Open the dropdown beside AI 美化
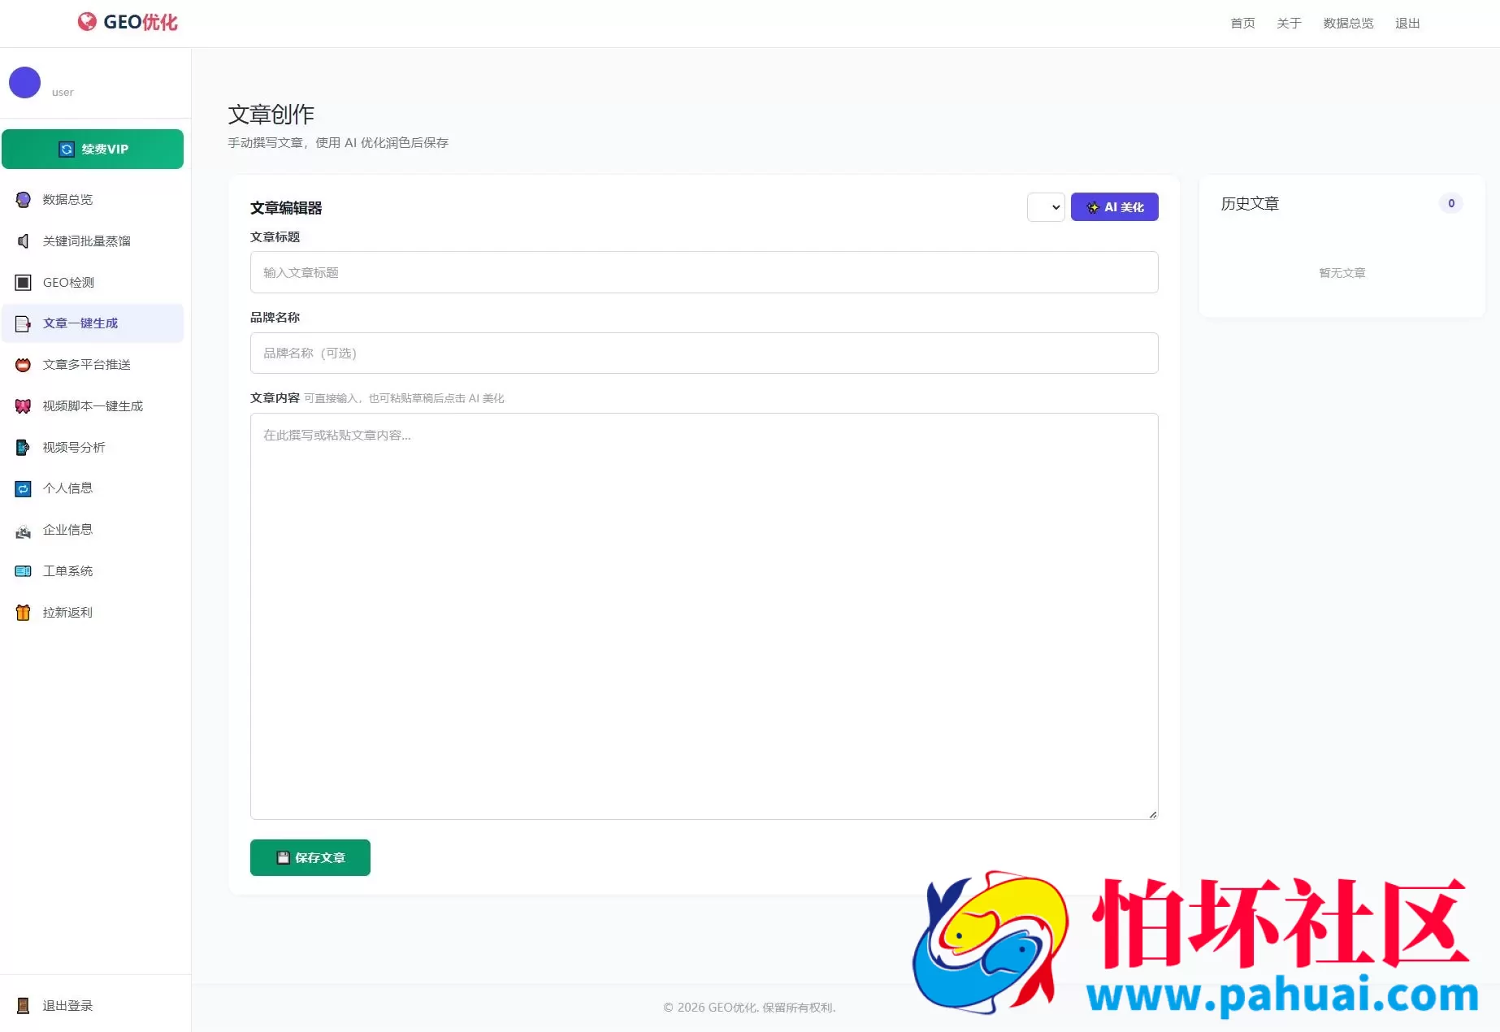Image resolution: width=1500 pixels, height=1032 pixels. 1046,207
